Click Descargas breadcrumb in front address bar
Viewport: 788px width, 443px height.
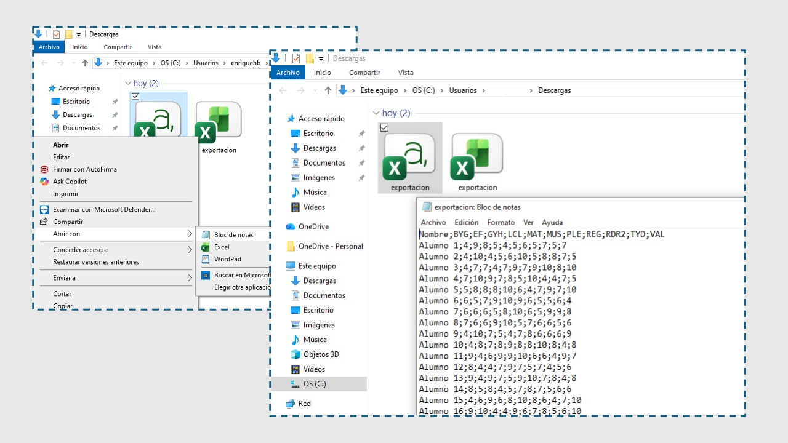[555, 90]
